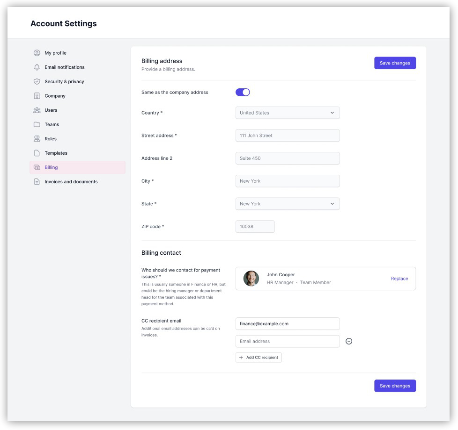
Task: Remove the empty CC email row with minus icon
Action: pos(349,341)
